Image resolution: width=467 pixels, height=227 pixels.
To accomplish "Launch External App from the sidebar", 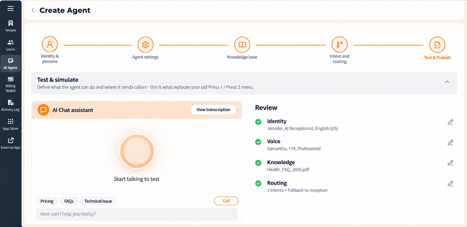I will [x=11, y=143].
